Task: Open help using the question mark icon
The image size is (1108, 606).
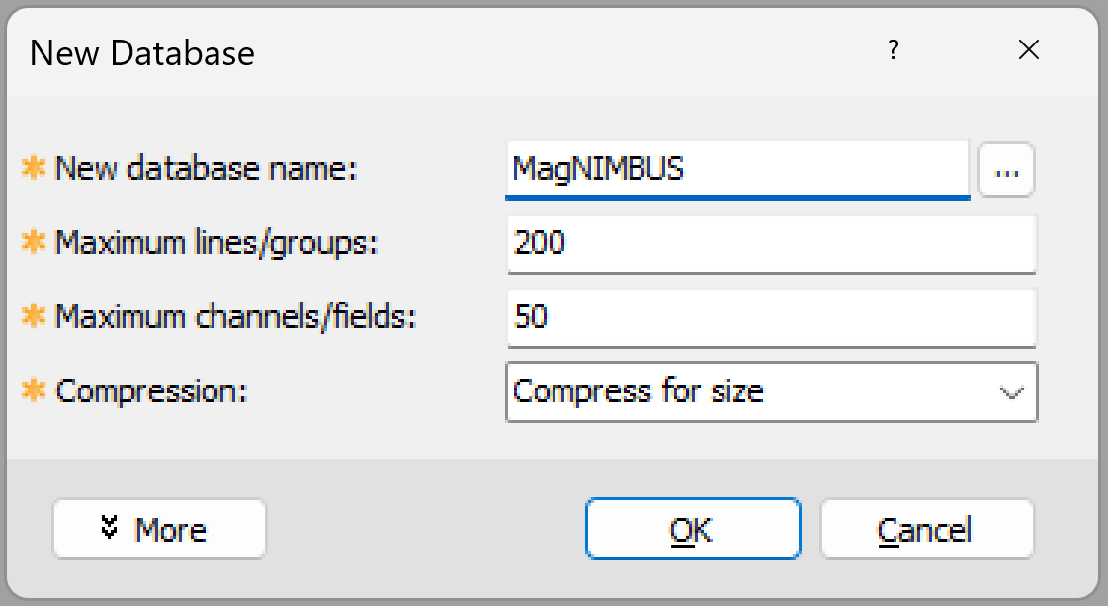Action: [893, 50]
